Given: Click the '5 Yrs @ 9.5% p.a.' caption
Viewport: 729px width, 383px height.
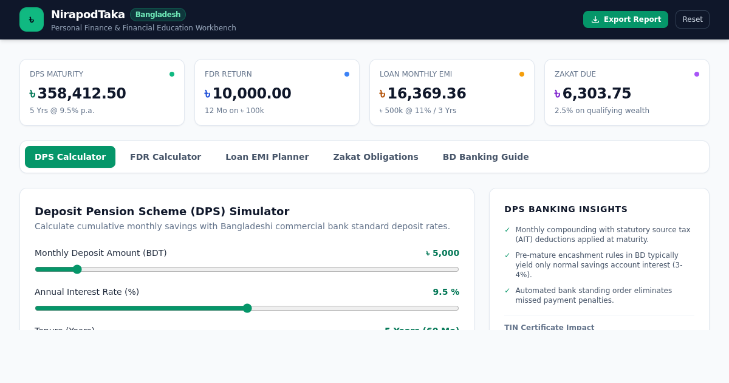Looking at the screenshot, I should (x=62, y=111).
